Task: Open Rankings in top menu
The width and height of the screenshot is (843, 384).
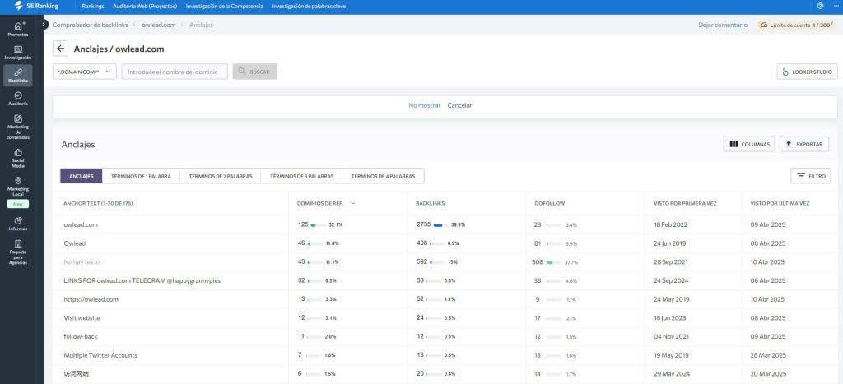Action: tap(93, 7)
